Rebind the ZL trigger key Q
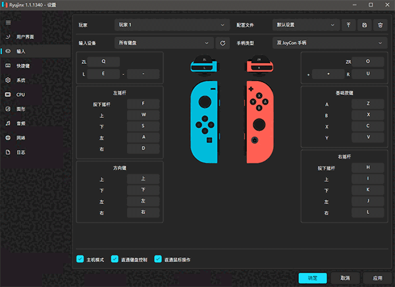The height and width of the screenshot is (287, 395). pos(103,61)
